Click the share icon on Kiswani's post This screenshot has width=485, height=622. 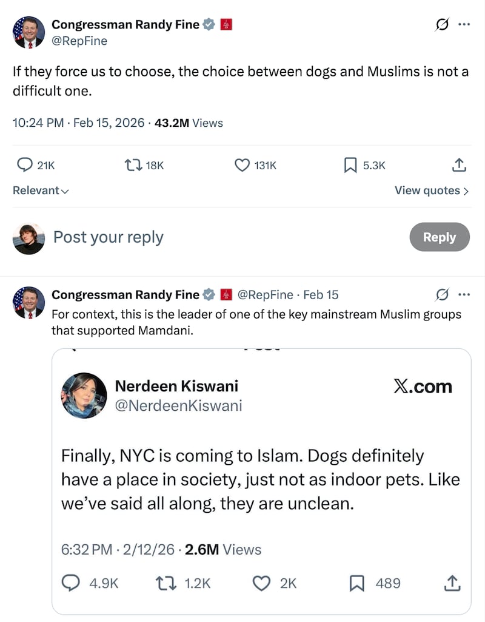[452, 583]
